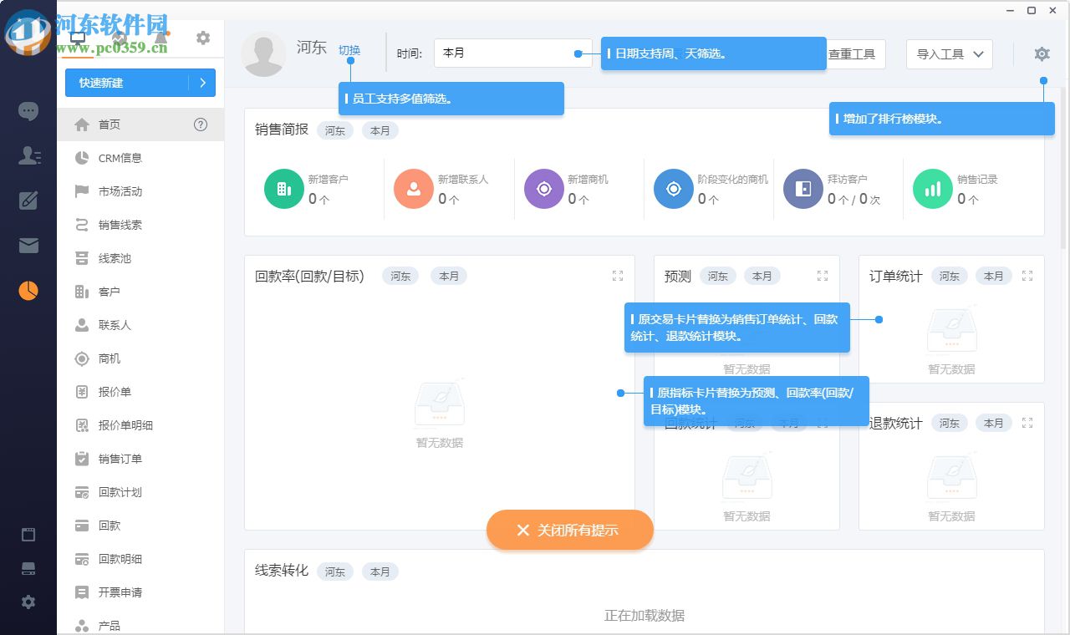Viewport: 1070px width, 635px height.
Task: Open the chat messages icon in the dark sidebar
Action: point(28,111)
